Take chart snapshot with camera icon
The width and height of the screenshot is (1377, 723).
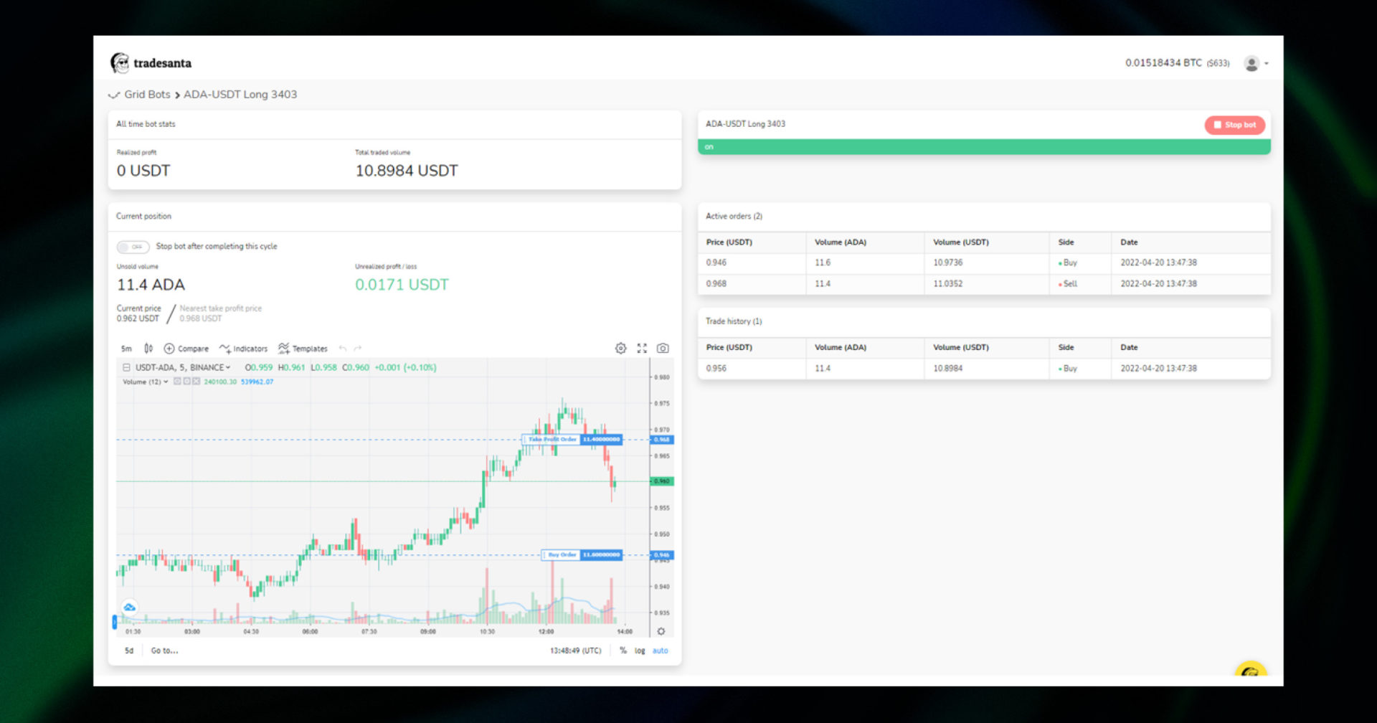663,349
